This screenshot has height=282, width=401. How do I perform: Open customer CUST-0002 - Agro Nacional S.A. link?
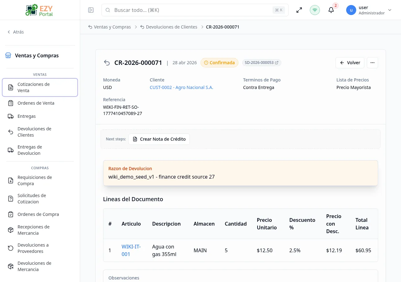tap(181, 87)
